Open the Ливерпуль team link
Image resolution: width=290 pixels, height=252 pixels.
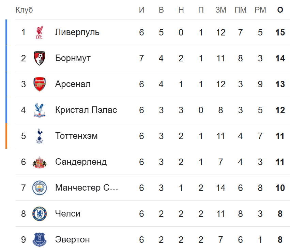tap(77, 32)
